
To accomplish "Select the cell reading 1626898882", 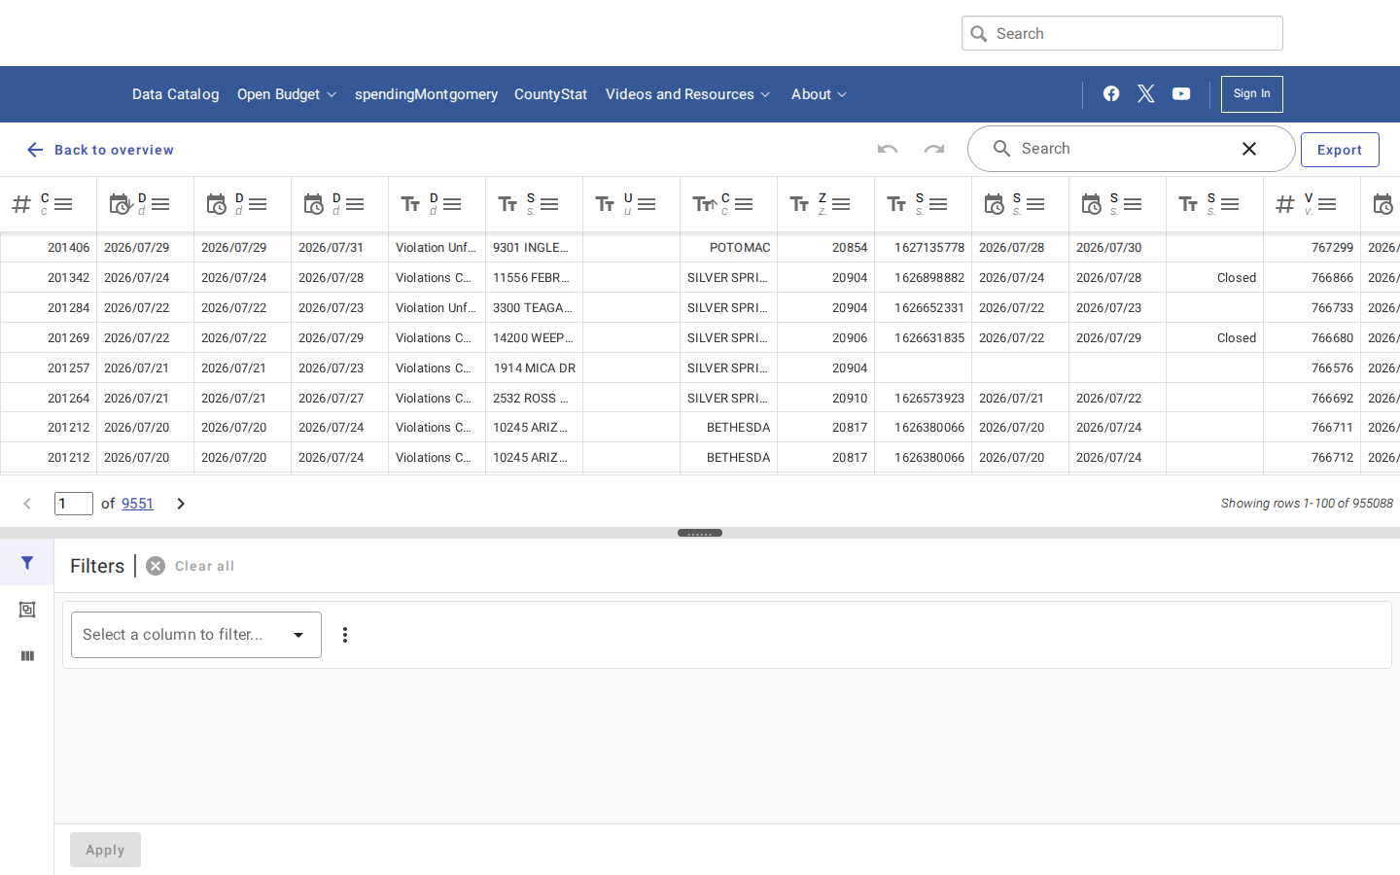I will pyautogui.click(x=924, y=277).
